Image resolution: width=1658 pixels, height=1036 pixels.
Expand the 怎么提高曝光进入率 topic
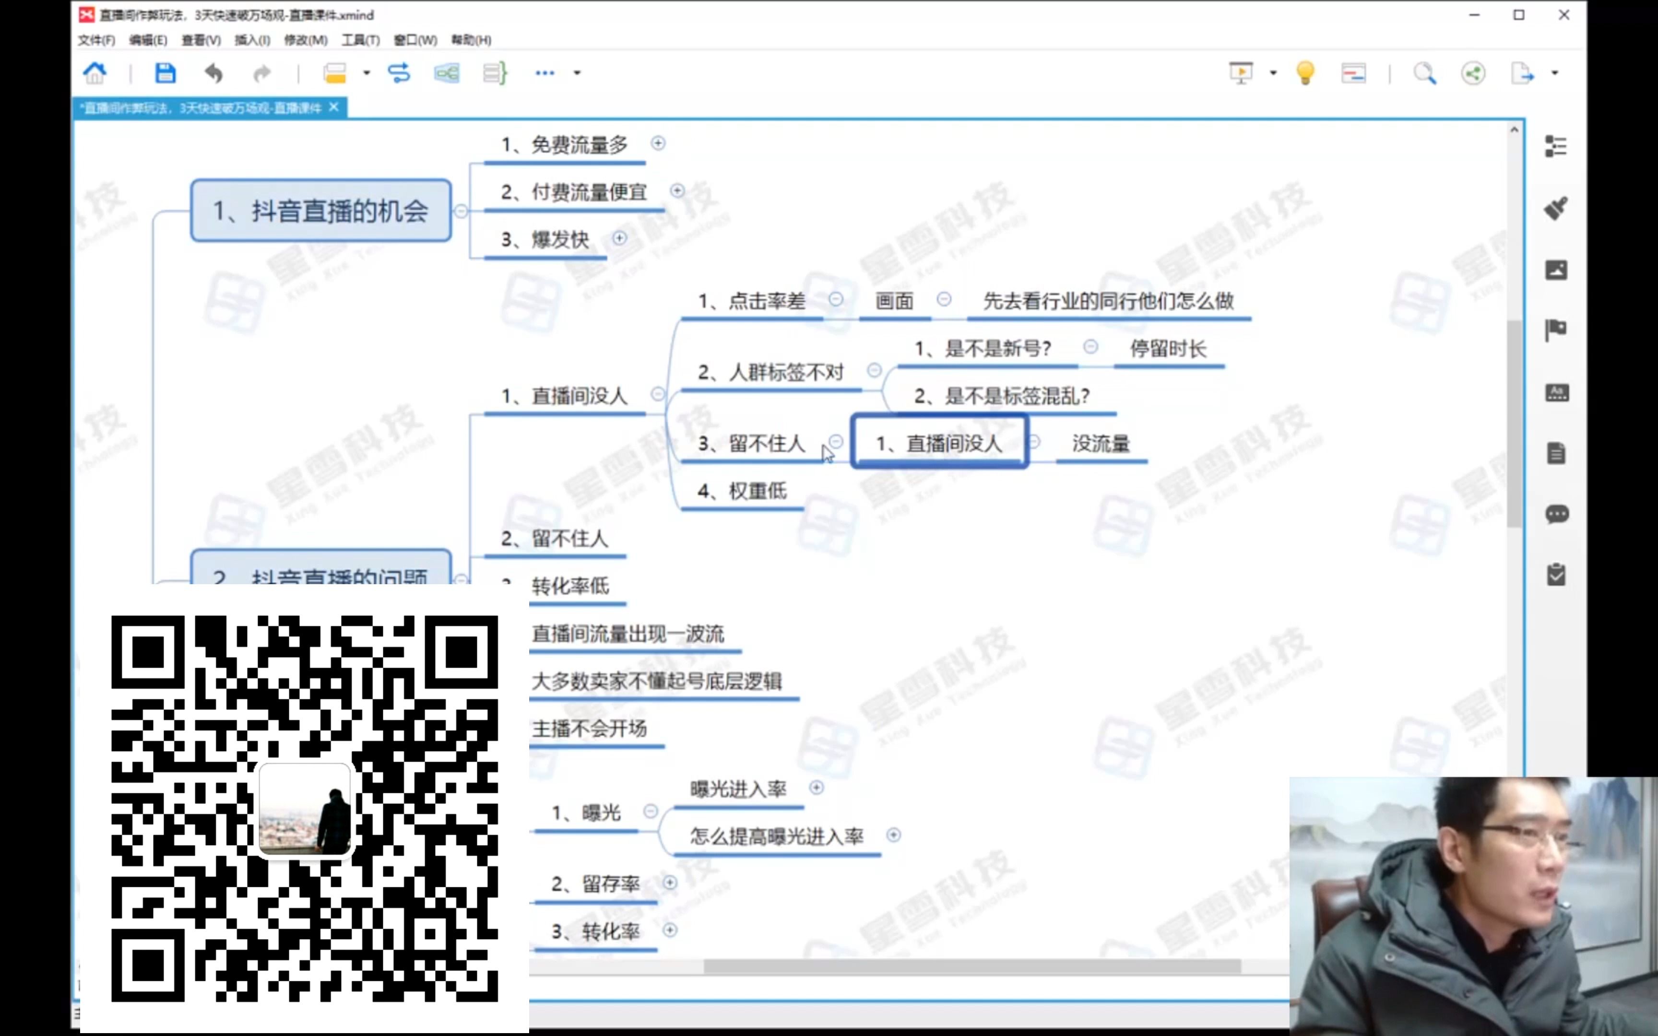[x=893, y=835]
